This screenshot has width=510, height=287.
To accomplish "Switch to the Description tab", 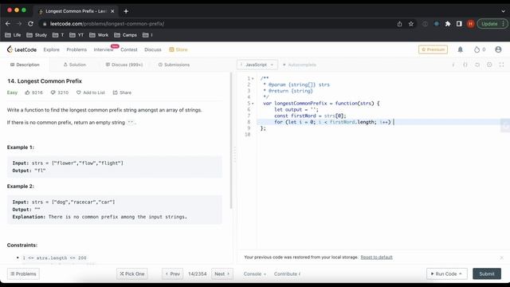I will [25, 65].
